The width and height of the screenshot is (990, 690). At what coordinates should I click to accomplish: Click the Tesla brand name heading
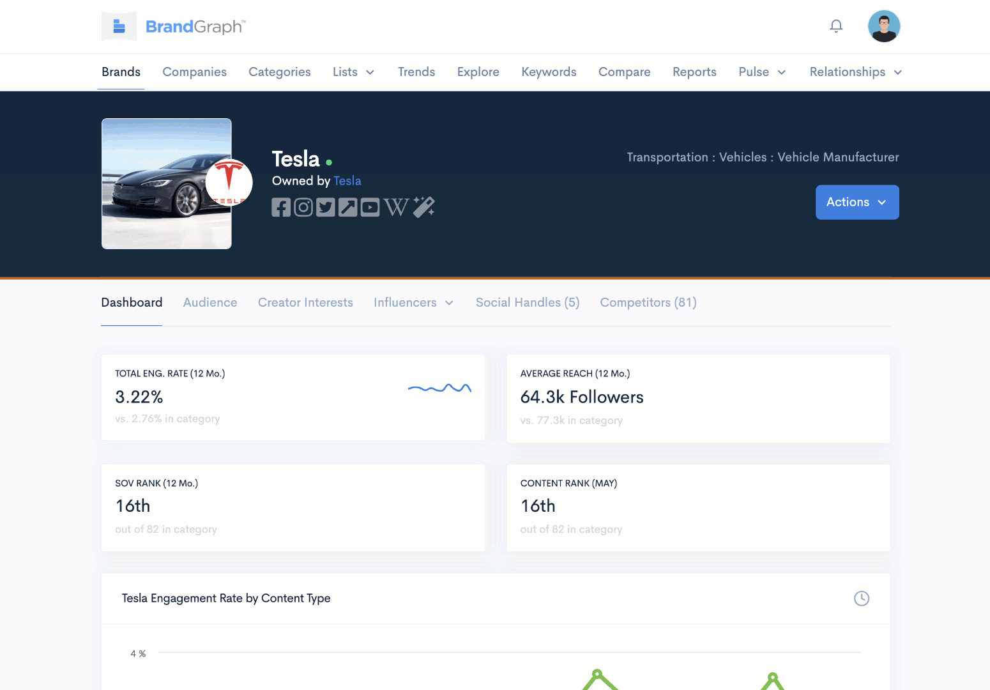coord(296,159)
